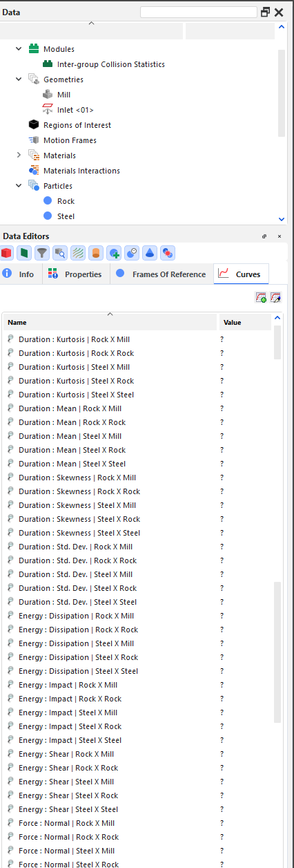Select 'Energy : Dissipation | Steel X Rock' row
294x868 pixels.
[138, 657]
